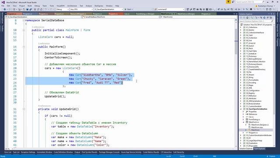Open the Analyze menu
This screenshot has height=158, width=280.
88,6
